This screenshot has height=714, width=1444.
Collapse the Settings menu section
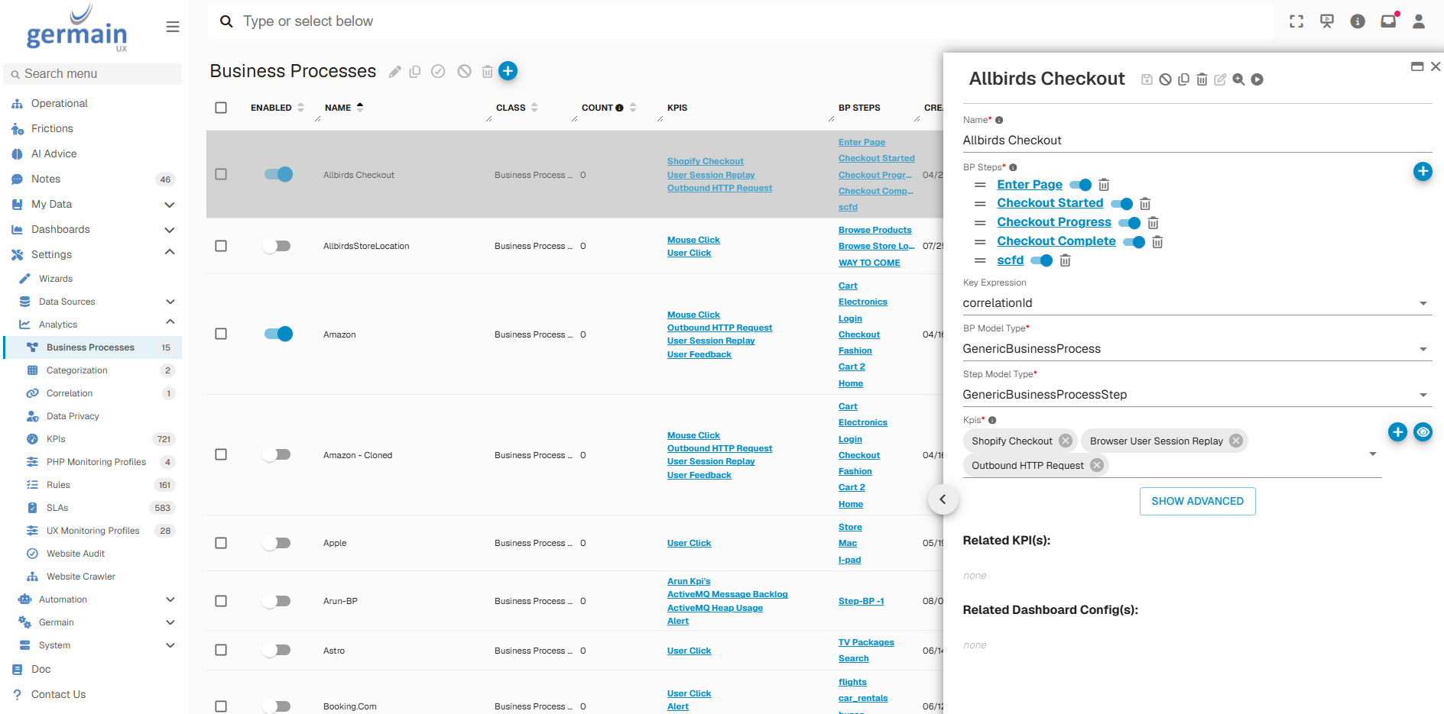click(170, 253)
